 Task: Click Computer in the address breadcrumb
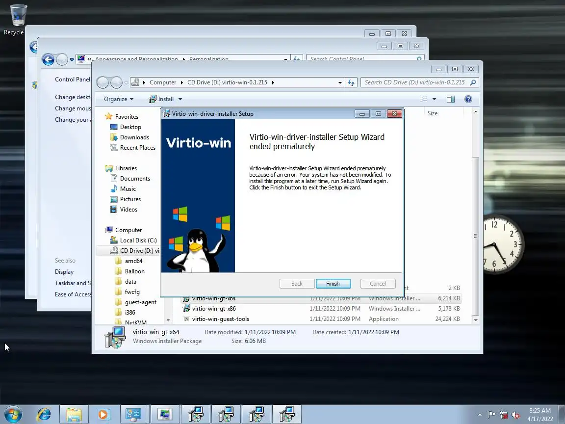coord(163,82)
